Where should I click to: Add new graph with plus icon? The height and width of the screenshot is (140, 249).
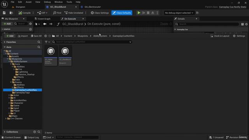click(x=30, y=30)
